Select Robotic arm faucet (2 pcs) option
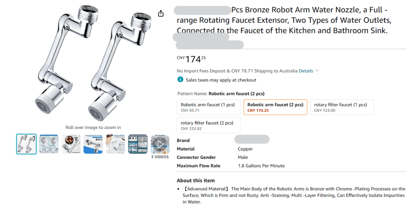This screenshot has width=410, height=205. point(275,107)
